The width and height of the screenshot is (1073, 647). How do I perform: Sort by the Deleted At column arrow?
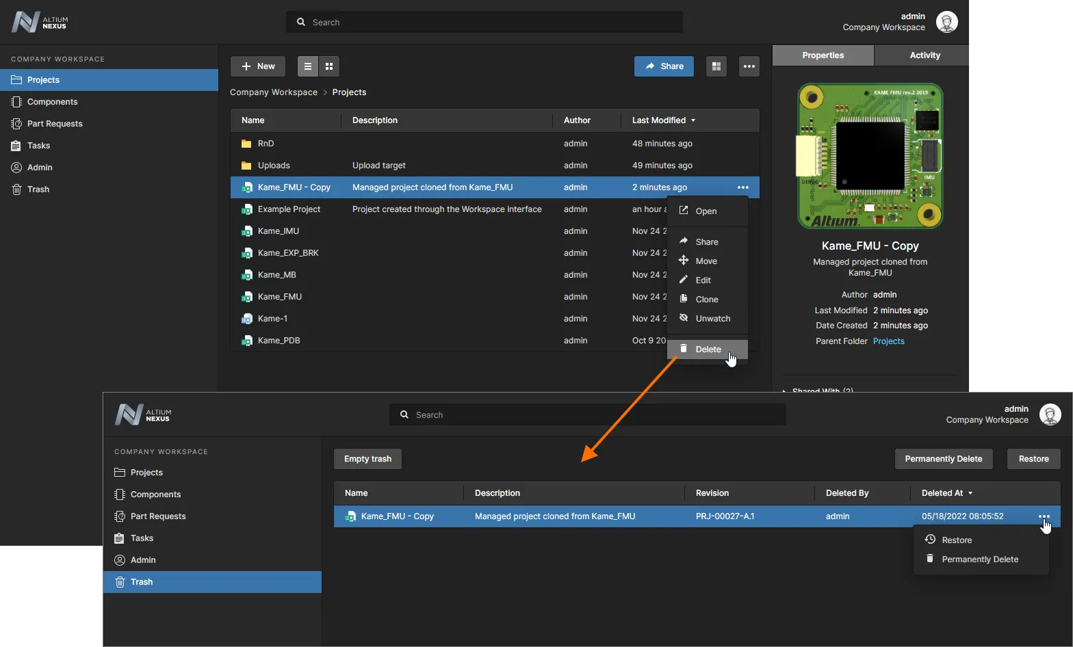click(970, 493)
